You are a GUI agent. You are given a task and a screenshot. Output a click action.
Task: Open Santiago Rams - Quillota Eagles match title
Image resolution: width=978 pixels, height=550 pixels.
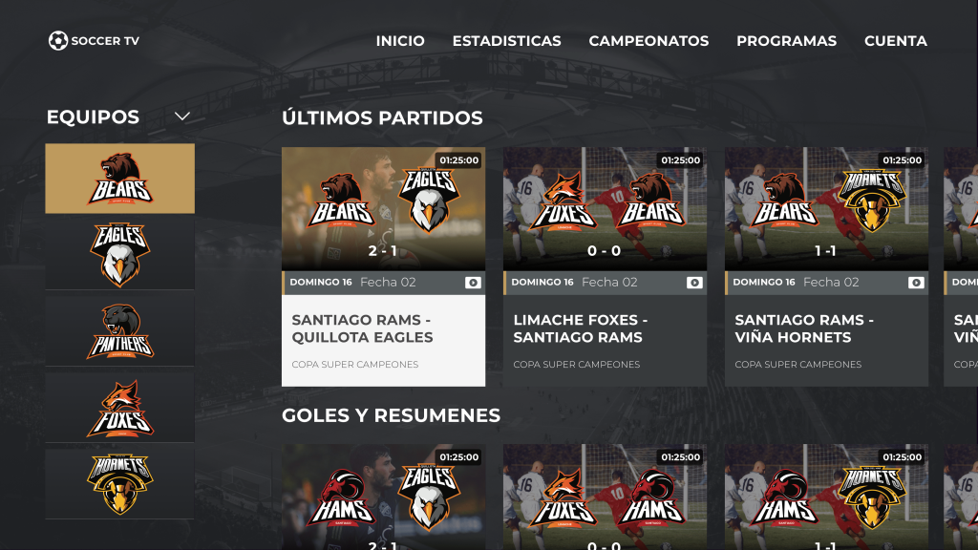(x=362, y=328)
